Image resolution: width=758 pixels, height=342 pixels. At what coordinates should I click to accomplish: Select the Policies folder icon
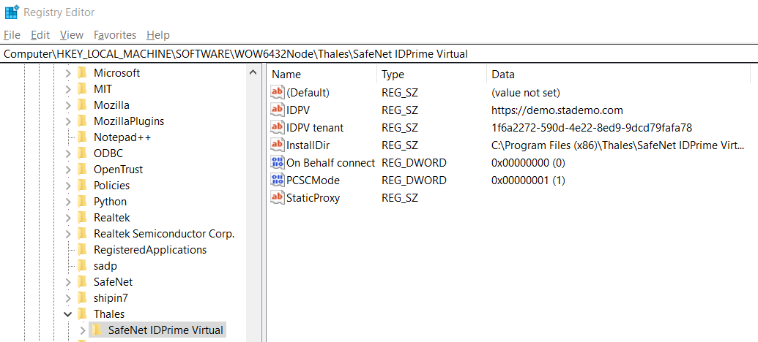coord(82,185)
